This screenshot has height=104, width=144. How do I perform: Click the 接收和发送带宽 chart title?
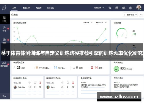(x=20, y=23)
